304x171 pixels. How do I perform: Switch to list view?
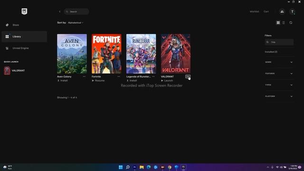click(x=284, y=23)
